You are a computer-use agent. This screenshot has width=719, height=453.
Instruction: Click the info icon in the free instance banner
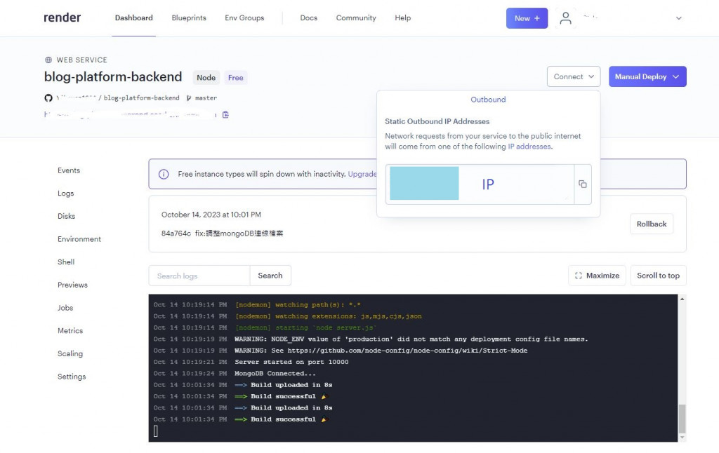(164, 174)
